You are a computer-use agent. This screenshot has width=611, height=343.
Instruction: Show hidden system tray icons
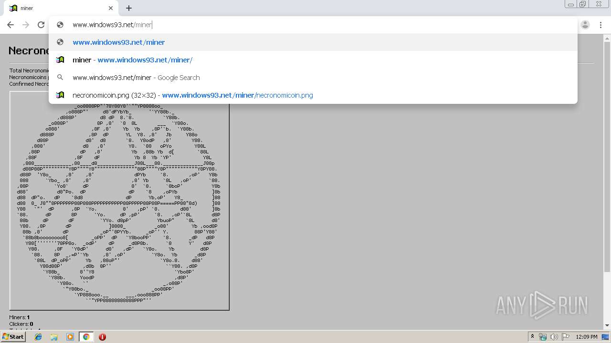click(x=532, y=337)
